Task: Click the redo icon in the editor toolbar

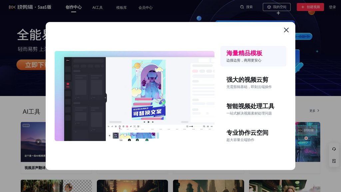Action: point(112,127)
